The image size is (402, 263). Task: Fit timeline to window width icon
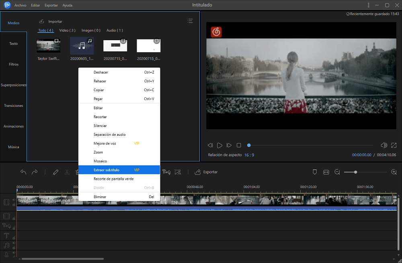pos(326,172)
